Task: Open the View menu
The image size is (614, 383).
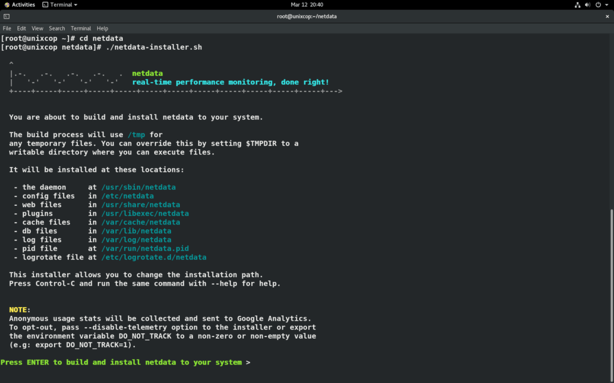Action: click(37, 29)
